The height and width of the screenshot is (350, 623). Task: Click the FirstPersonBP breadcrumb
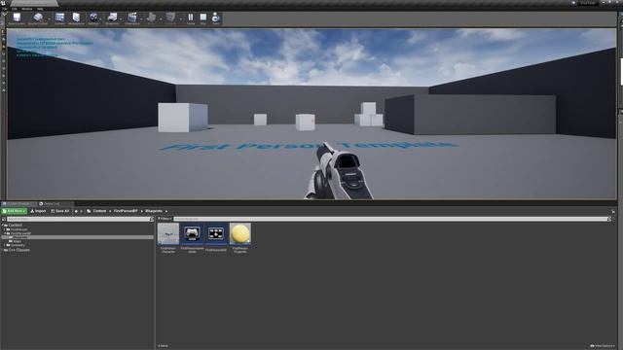coord(126,211)
